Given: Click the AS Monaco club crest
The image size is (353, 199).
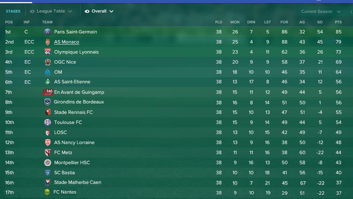Looking at the screenshot, I should [47, 42].
